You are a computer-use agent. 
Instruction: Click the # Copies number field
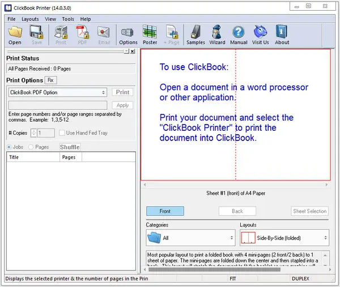(x=46, y=133)
